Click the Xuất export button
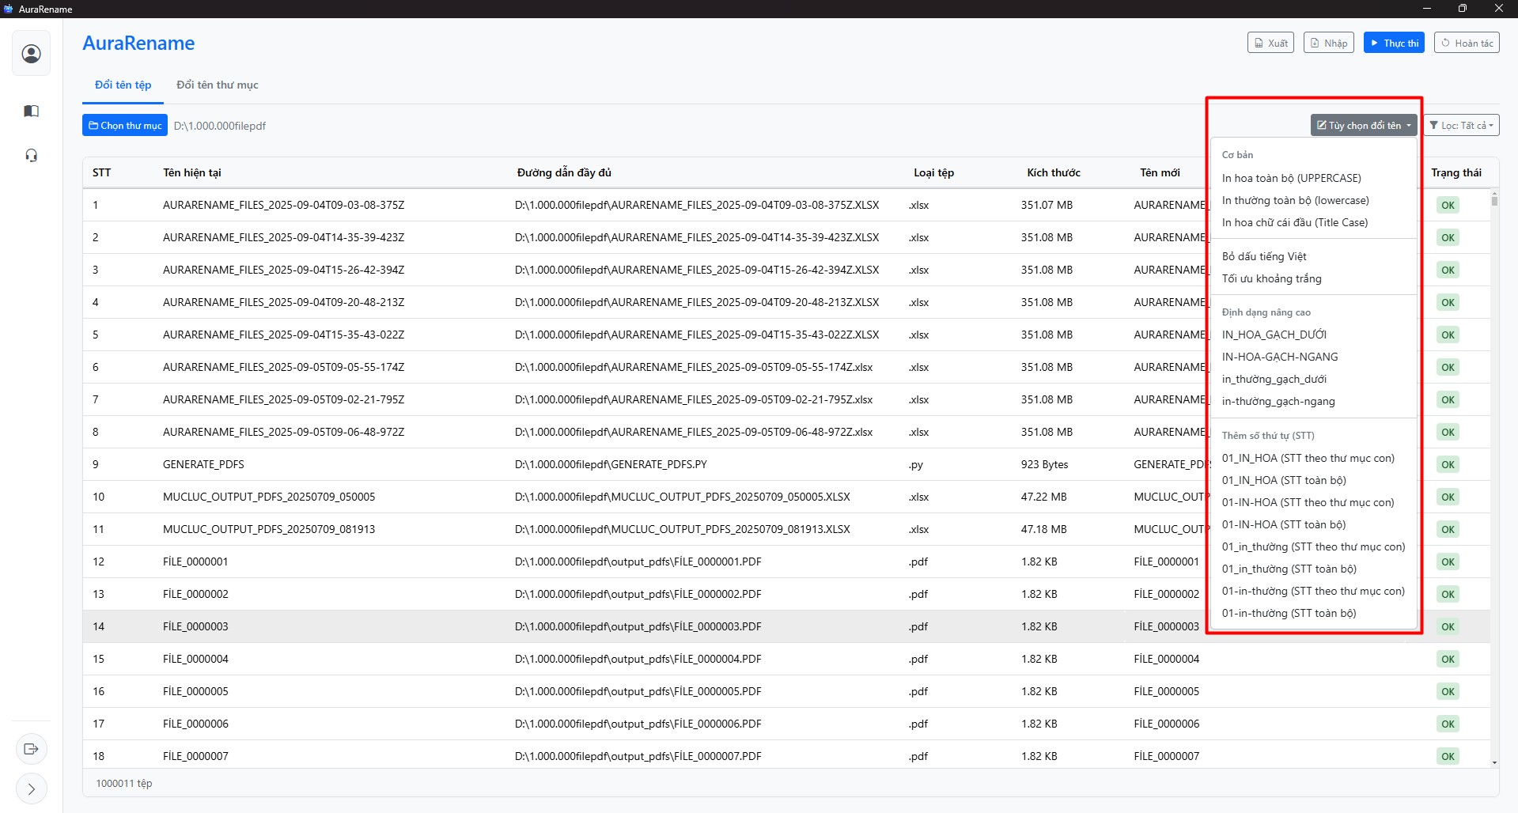Screen dimensions: 1518x813 point(1270,43)
